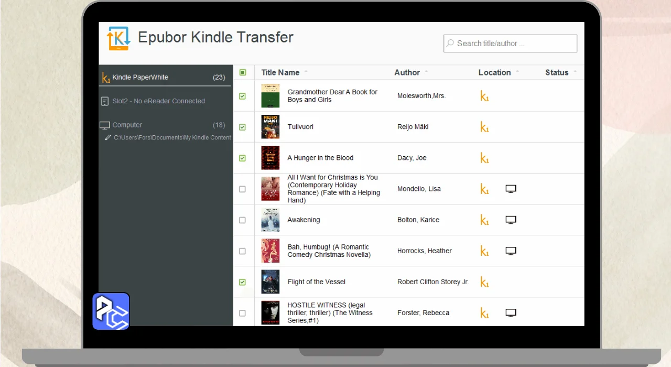This screenshot has width=671, height=367.
Task: Click the magnifier icon in search box
Action: pos(450,44)
